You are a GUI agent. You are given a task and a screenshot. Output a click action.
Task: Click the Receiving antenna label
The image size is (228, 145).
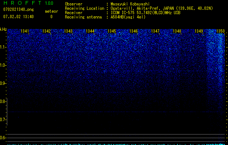coord(83,17)
